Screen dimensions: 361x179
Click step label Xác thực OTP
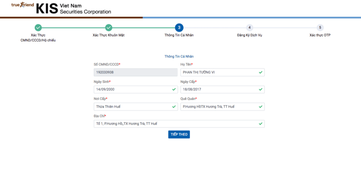click(320, 35)
